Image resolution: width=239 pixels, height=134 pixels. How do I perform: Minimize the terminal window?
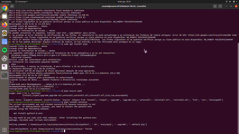pos(226,6)
